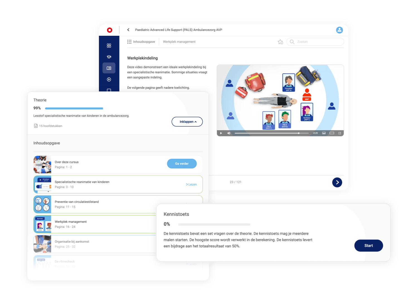Click the red logo icon at top left
Screen dimensions: 418x301
pos(110,30)
